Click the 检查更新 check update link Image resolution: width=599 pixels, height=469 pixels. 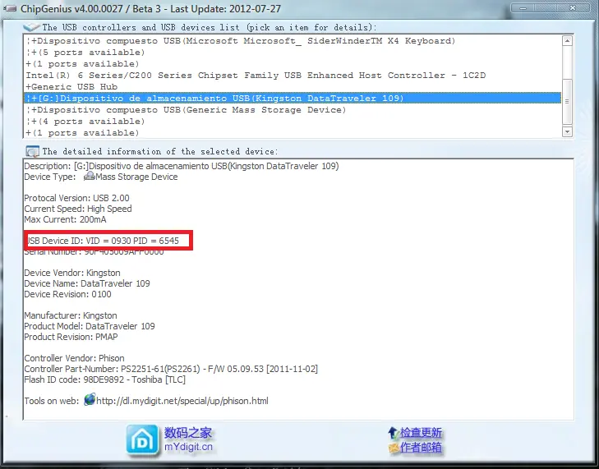click(421, 433)
